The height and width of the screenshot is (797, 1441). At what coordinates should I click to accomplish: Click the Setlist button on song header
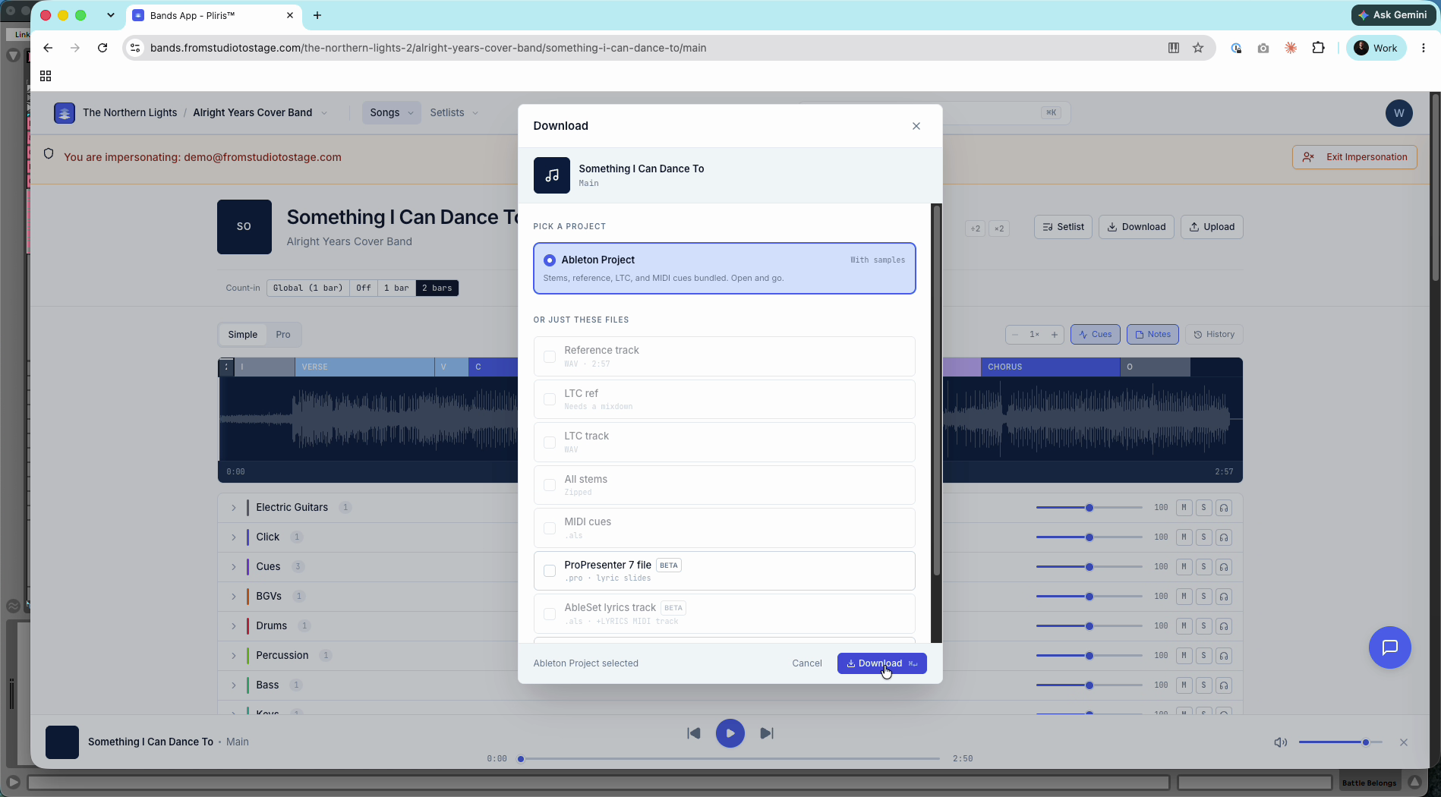(1063, 227)
